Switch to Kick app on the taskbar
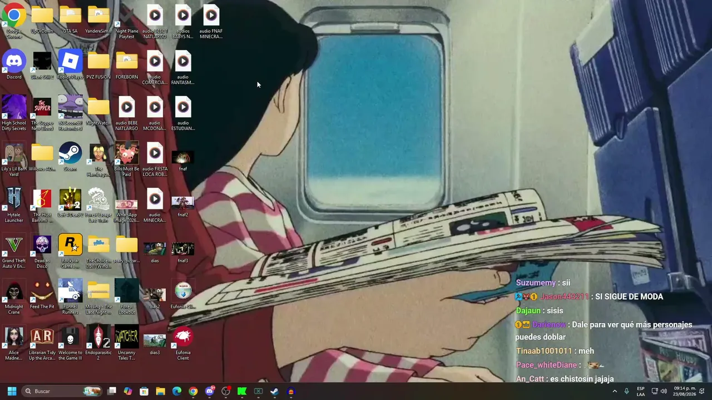712x400 pixels. 242,391
